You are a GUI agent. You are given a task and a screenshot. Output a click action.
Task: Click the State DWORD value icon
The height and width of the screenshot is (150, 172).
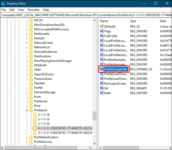(x=101, y=93)
